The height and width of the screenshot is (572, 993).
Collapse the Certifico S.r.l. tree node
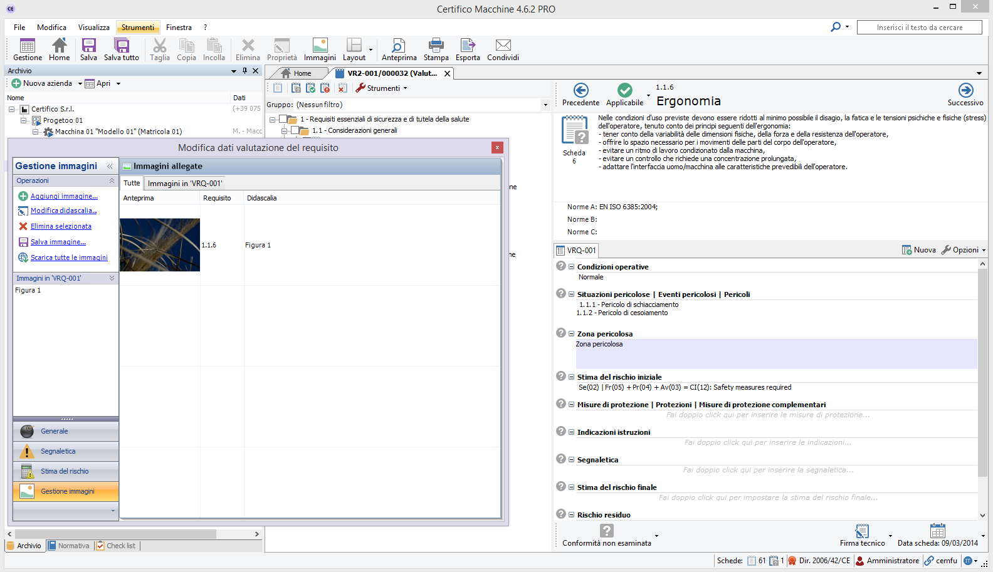tap(12, 109)
